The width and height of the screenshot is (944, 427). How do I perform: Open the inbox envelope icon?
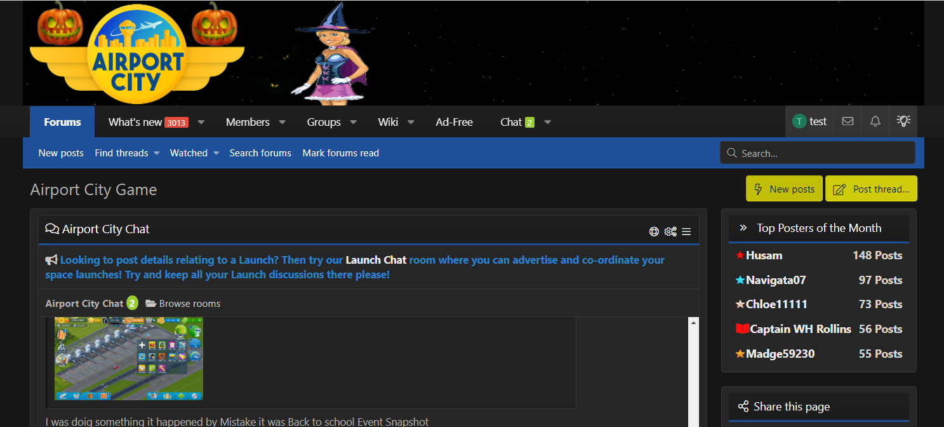click(x=848, y=121)
